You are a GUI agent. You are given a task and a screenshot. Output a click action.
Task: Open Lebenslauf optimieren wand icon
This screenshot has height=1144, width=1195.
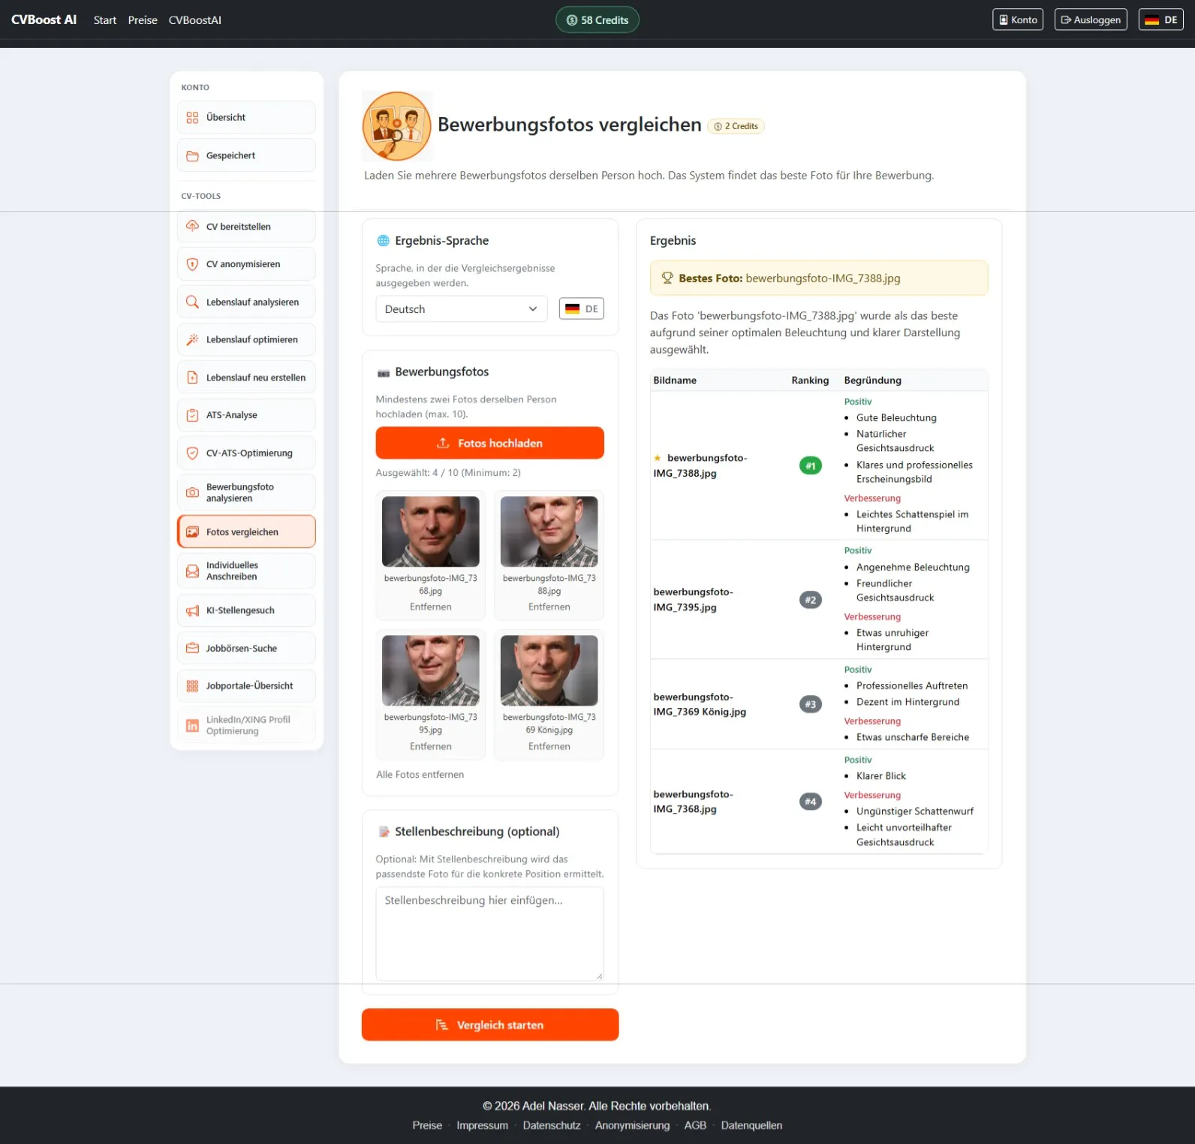pos(192,340)
